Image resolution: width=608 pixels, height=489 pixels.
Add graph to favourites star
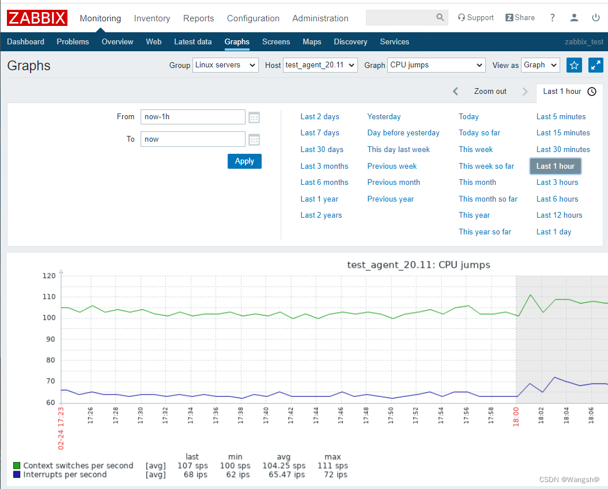point(574,65)
